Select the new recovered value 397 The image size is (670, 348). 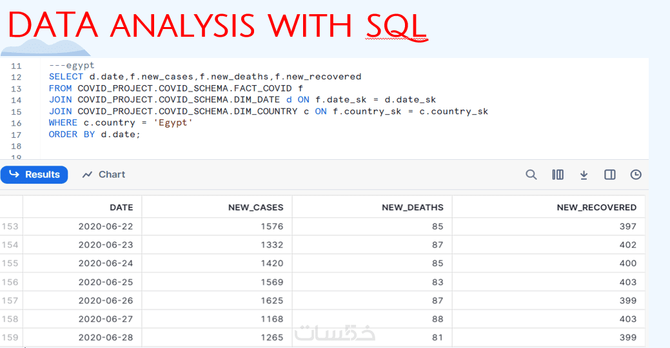(x=628, y=226)
